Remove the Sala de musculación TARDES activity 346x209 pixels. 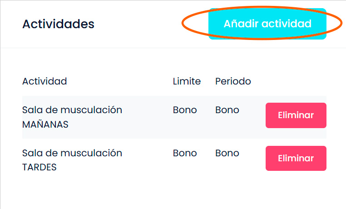296,158
